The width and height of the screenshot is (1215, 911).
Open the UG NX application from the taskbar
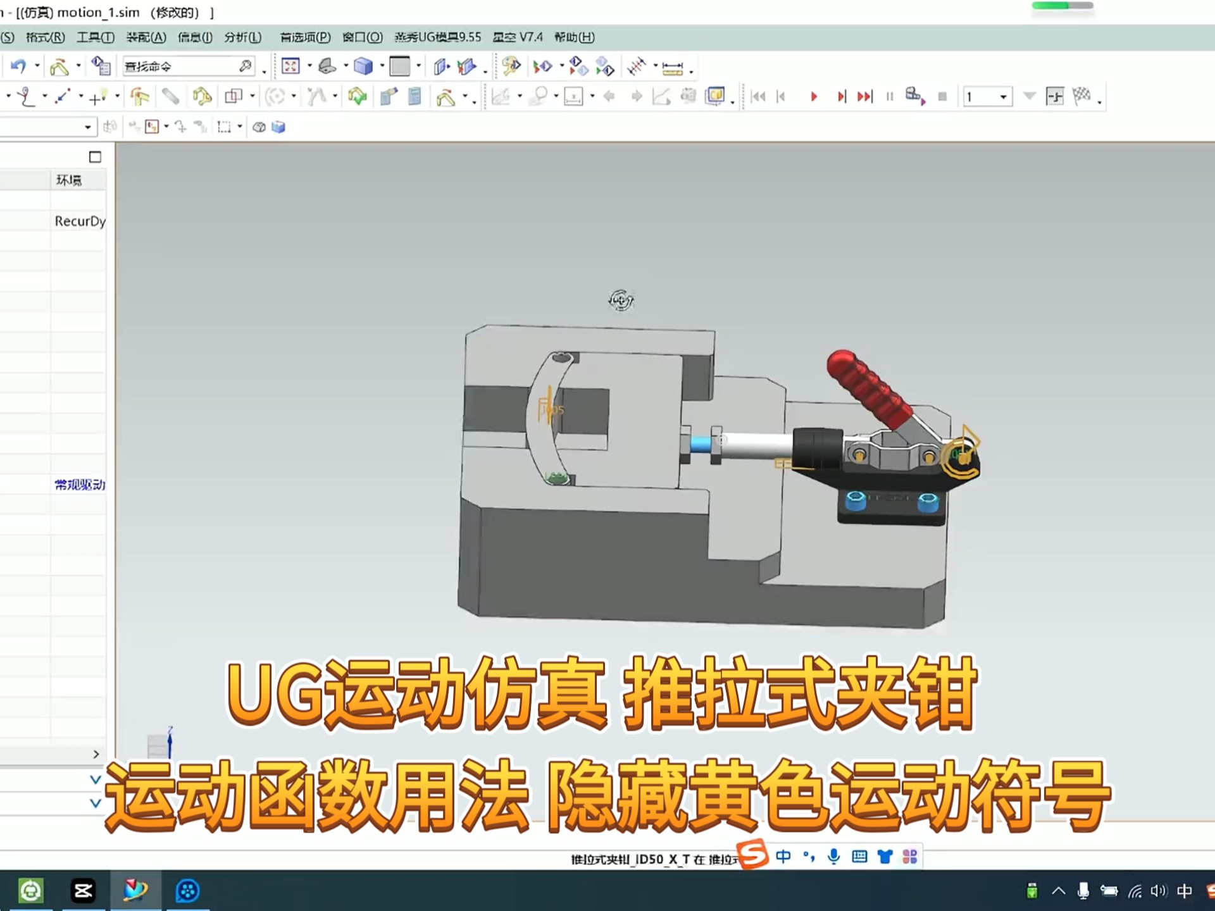(x=135, y=890)
